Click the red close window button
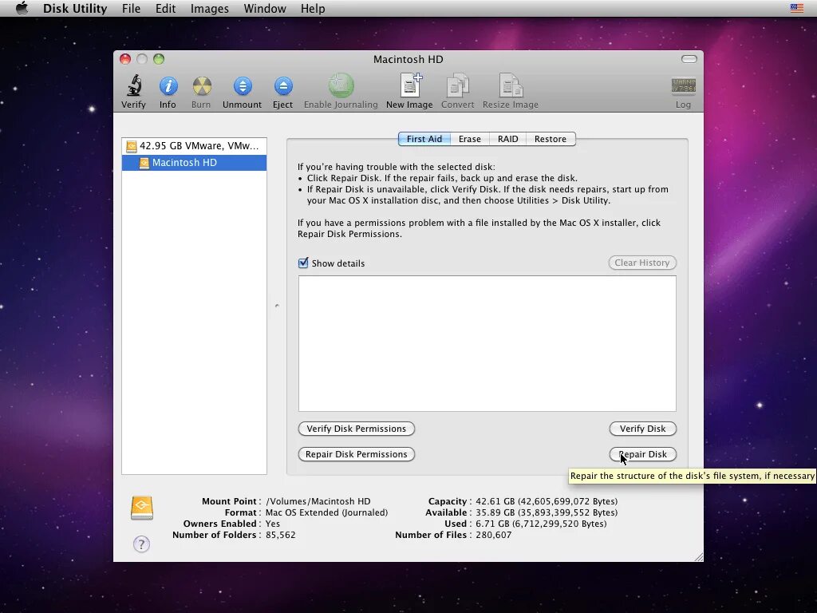The image size is (817, 613). point(125,59)
